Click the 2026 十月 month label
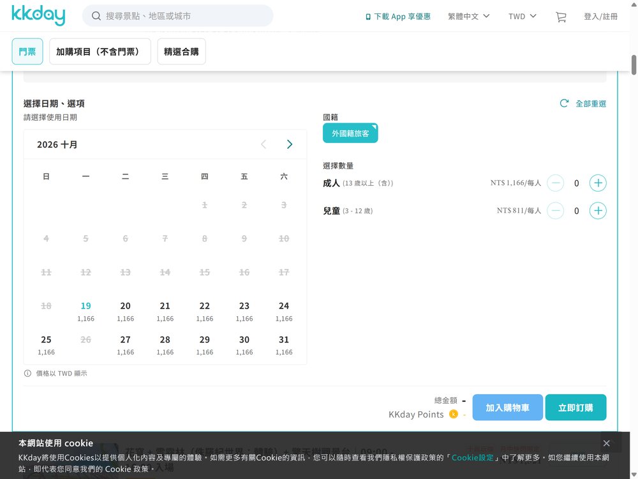Screen dimensions: 638x479 57,144
